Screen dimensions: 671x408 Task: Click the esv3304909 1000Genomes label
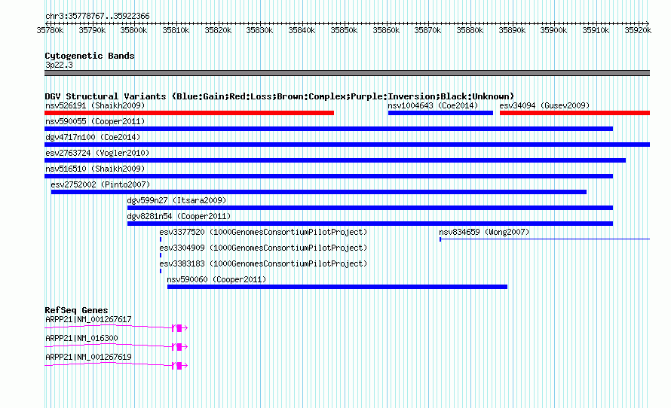[x=263, y=248]
